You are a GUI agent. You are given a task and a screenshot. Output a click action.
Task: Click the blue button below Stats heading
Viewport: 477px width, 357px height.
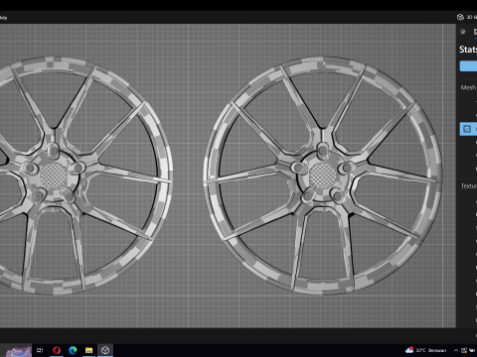tap(468, 66)
